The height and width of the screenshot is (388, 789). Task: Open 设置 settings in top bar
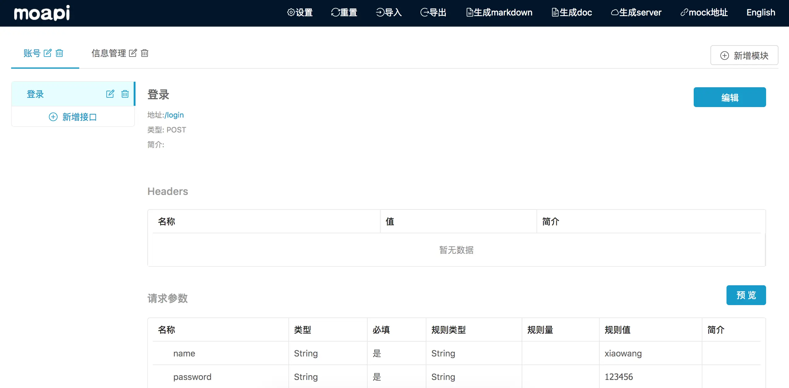[300, 12]
